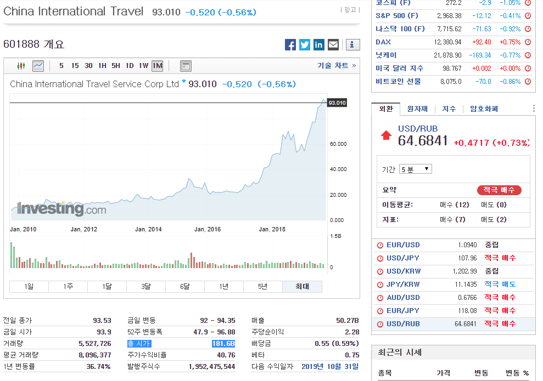This screenshot has width=543, height=381.
Task: Set chart interval to 1H
Action: click(102, 66)
